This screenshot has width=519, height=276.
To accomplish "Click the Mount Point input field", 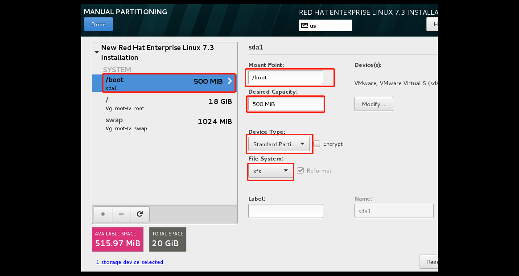I will pyautogui.click(x=286, y=77).
